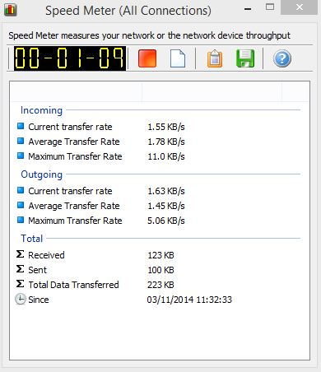Screen dimensions: 321x372
Task: Minimize the Speed Meter window
Action: pyautogui.click(x=248, y=9)
